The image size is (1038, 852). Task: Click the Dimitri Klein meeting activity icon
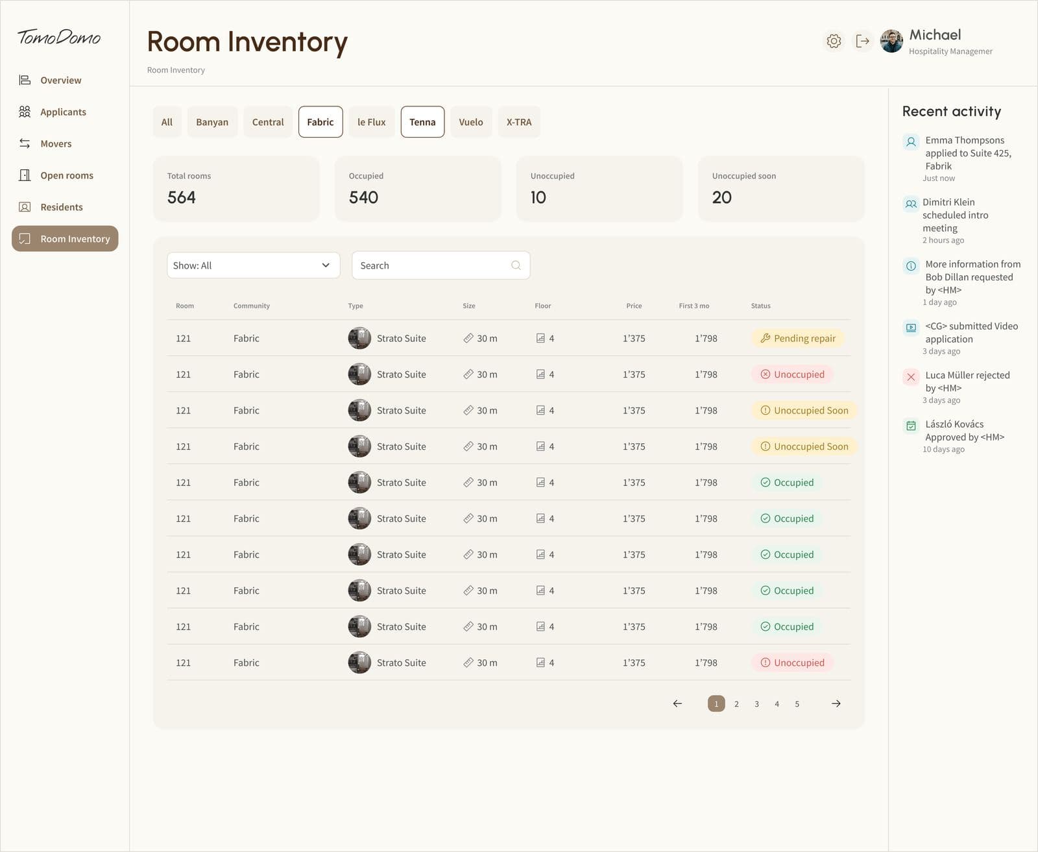point(911,204)
